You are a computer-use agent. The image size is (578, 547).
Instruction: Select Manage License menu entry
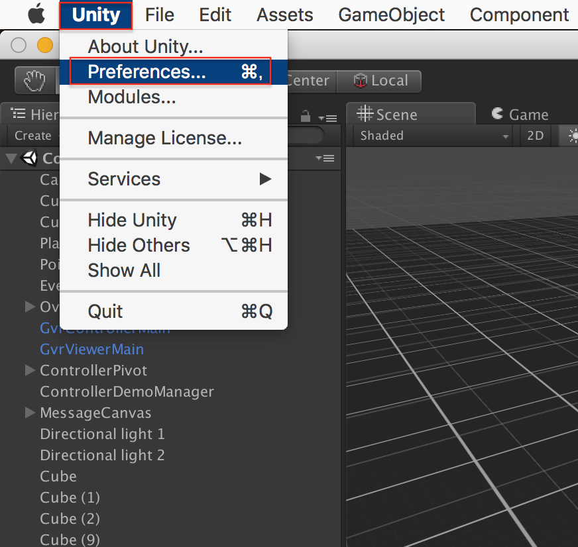pos(174,138)
